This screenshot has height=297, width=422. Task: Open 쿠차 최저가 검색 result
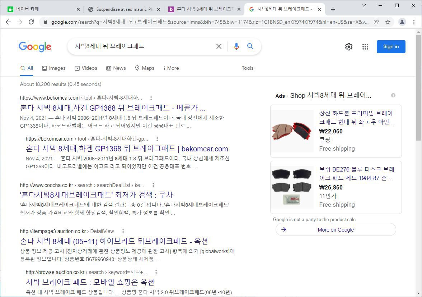(96, 195)
